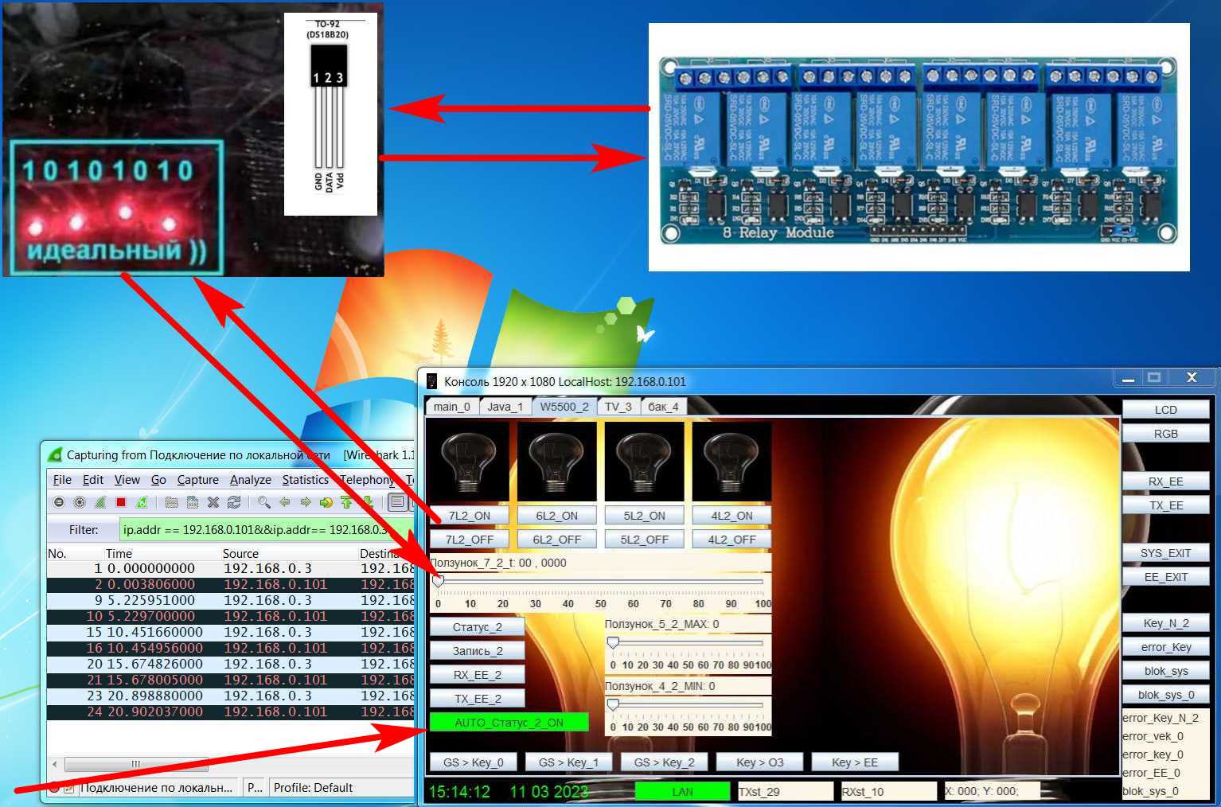Stop the running Wireshark capture
1221x807 pixels.
[x=121, y=502]
